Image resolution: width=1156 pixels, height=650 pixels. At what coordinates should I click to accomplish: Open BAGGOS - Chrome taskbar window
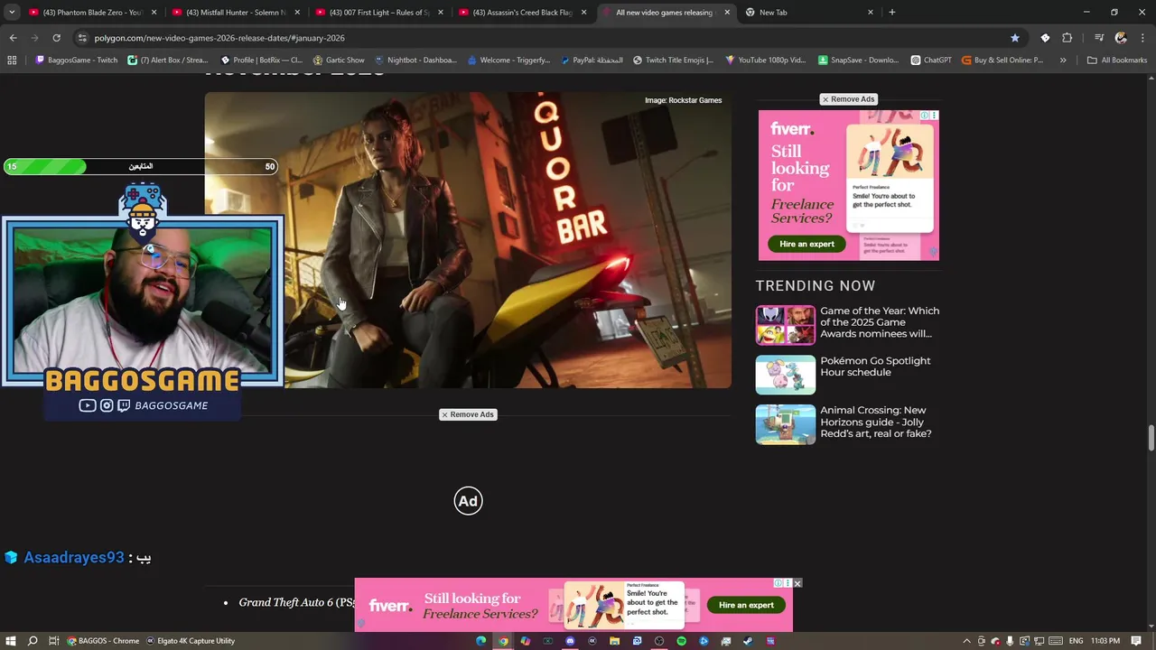tap(103, 641)
